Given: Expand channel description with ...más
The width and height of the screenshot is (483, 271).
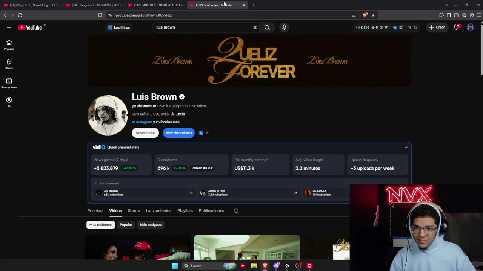Looking at the screenshot, I should pos(180,114).
